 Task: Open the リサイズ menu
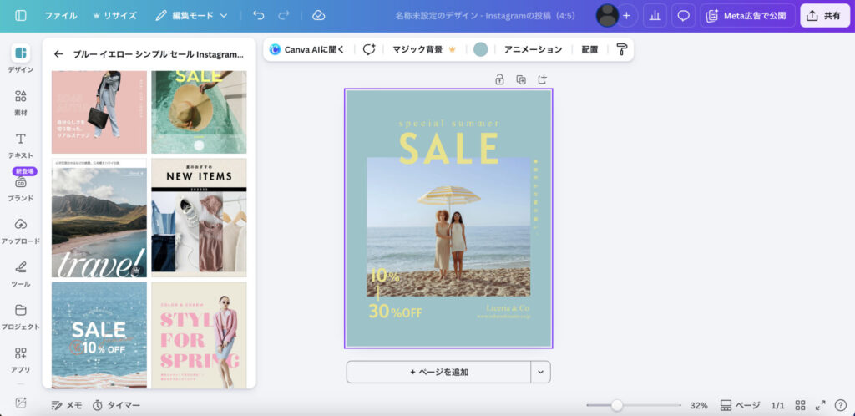pos(114,16)
